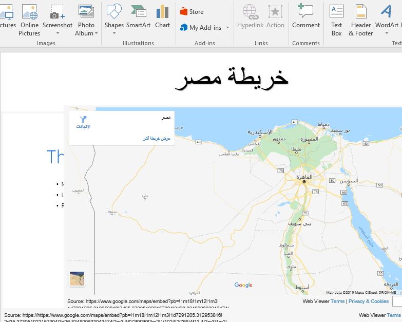Screen dimensions: 402x322
Task: Click the Links group label
Action: 261,43
